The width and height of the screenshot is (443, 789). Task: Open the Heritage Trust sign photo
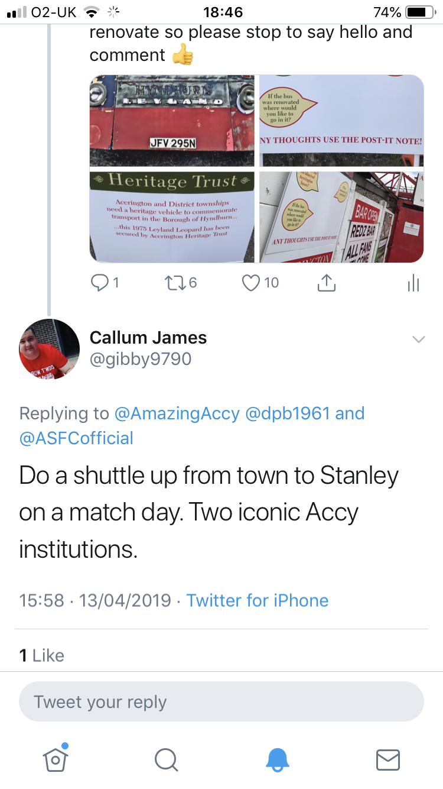(172, 216)
